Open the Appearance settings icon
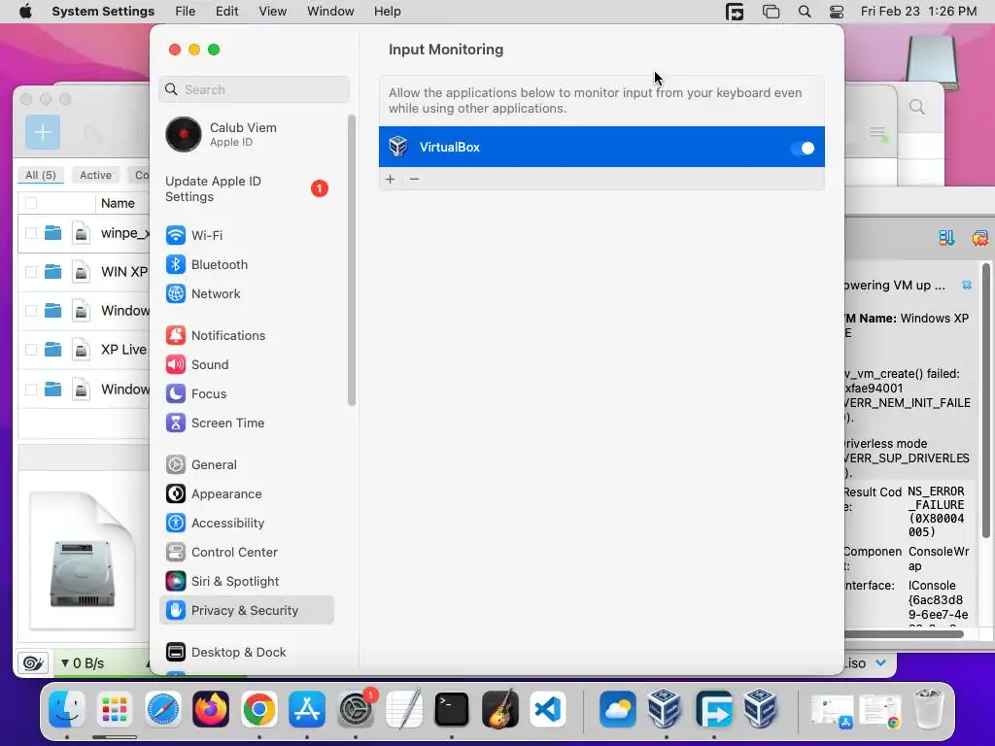The image size is (995, 746). 176,494
